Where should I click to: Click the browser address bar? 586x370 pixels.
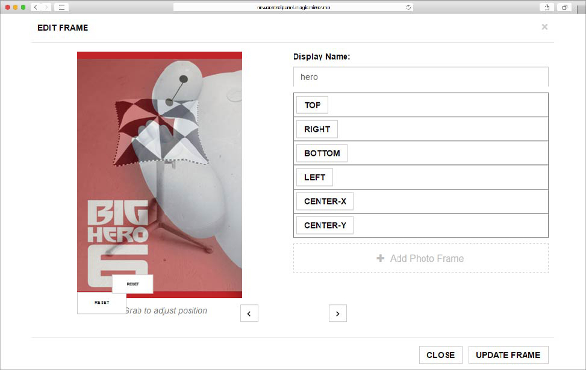[x=293, y=7]
